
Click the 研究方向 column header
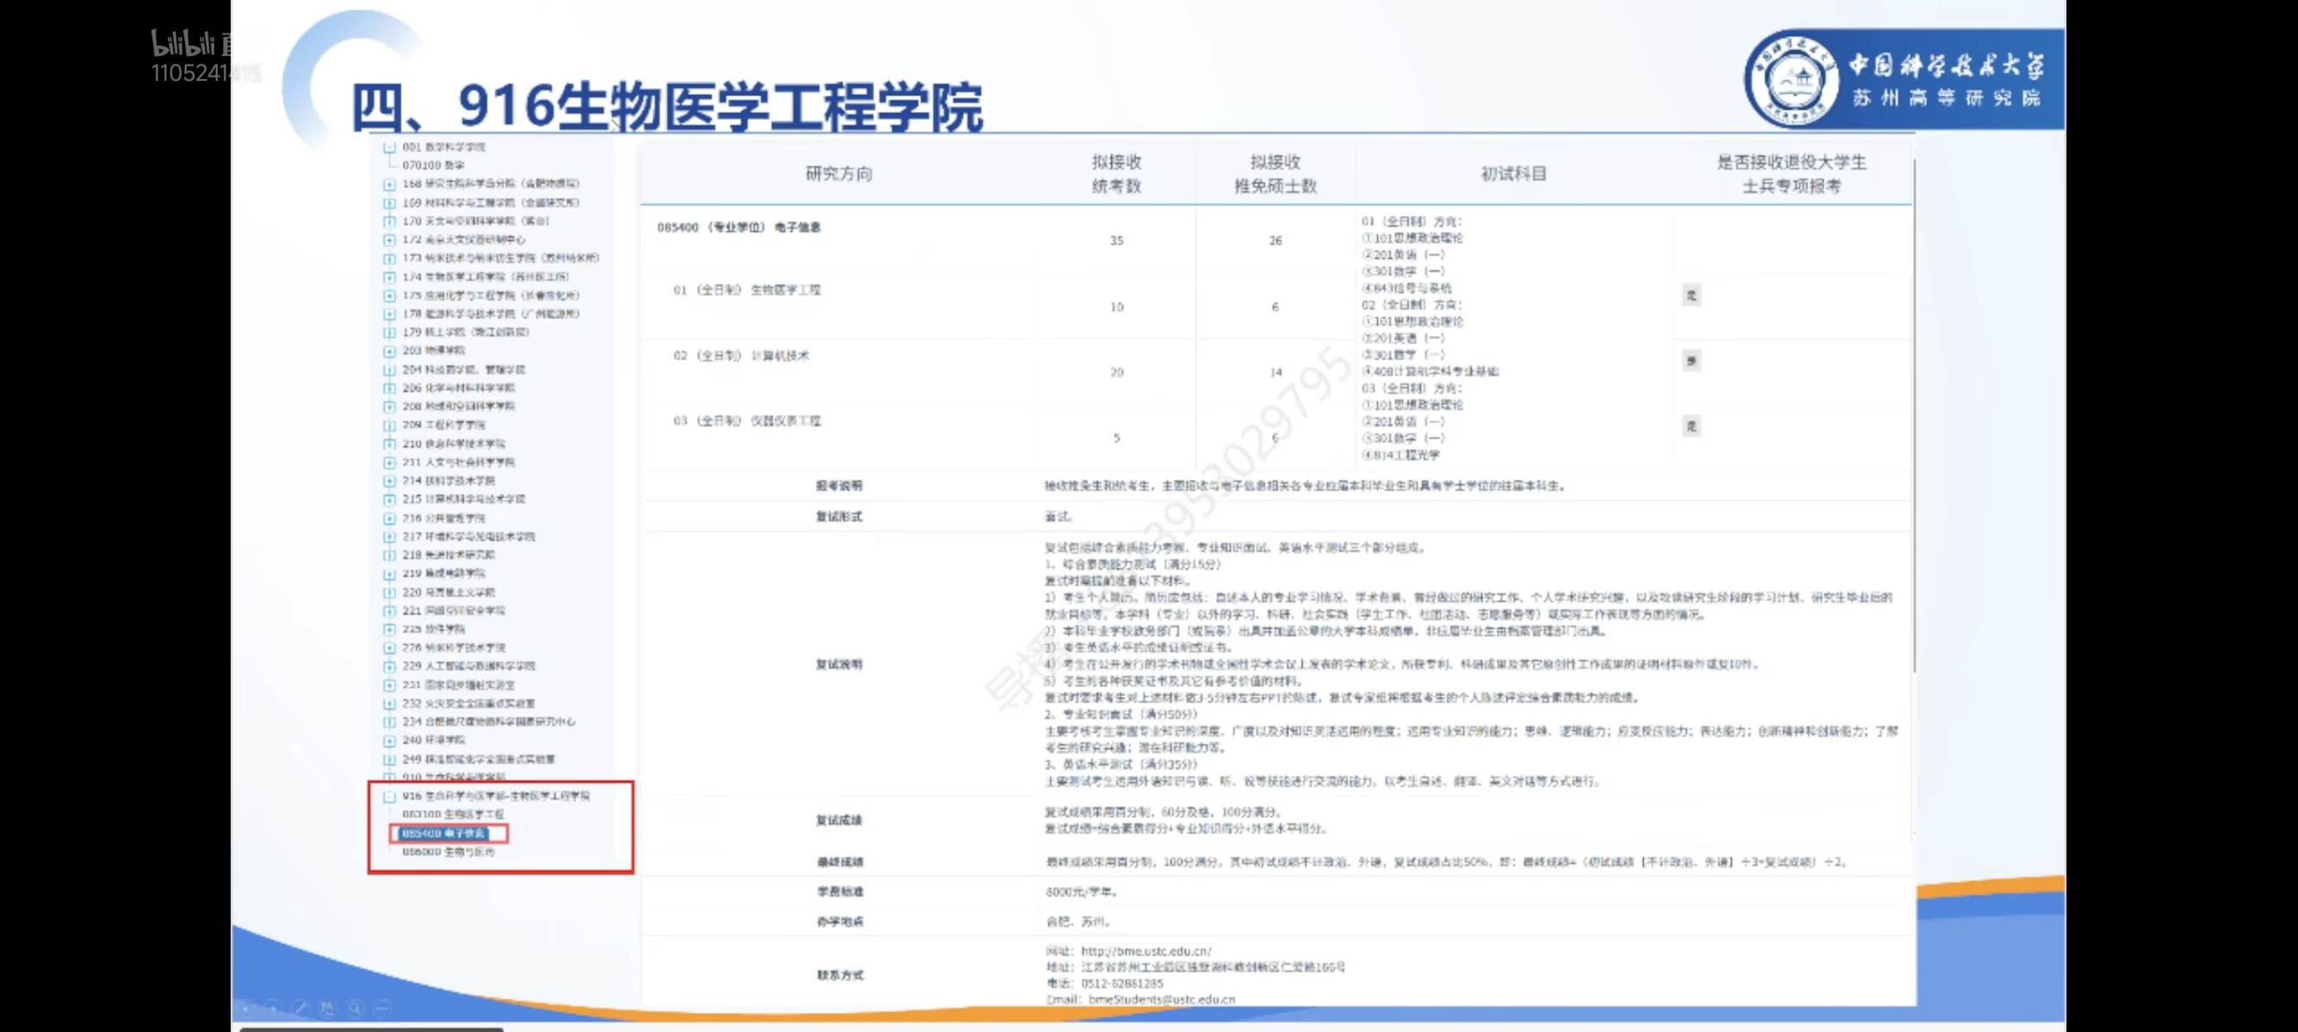838,174
